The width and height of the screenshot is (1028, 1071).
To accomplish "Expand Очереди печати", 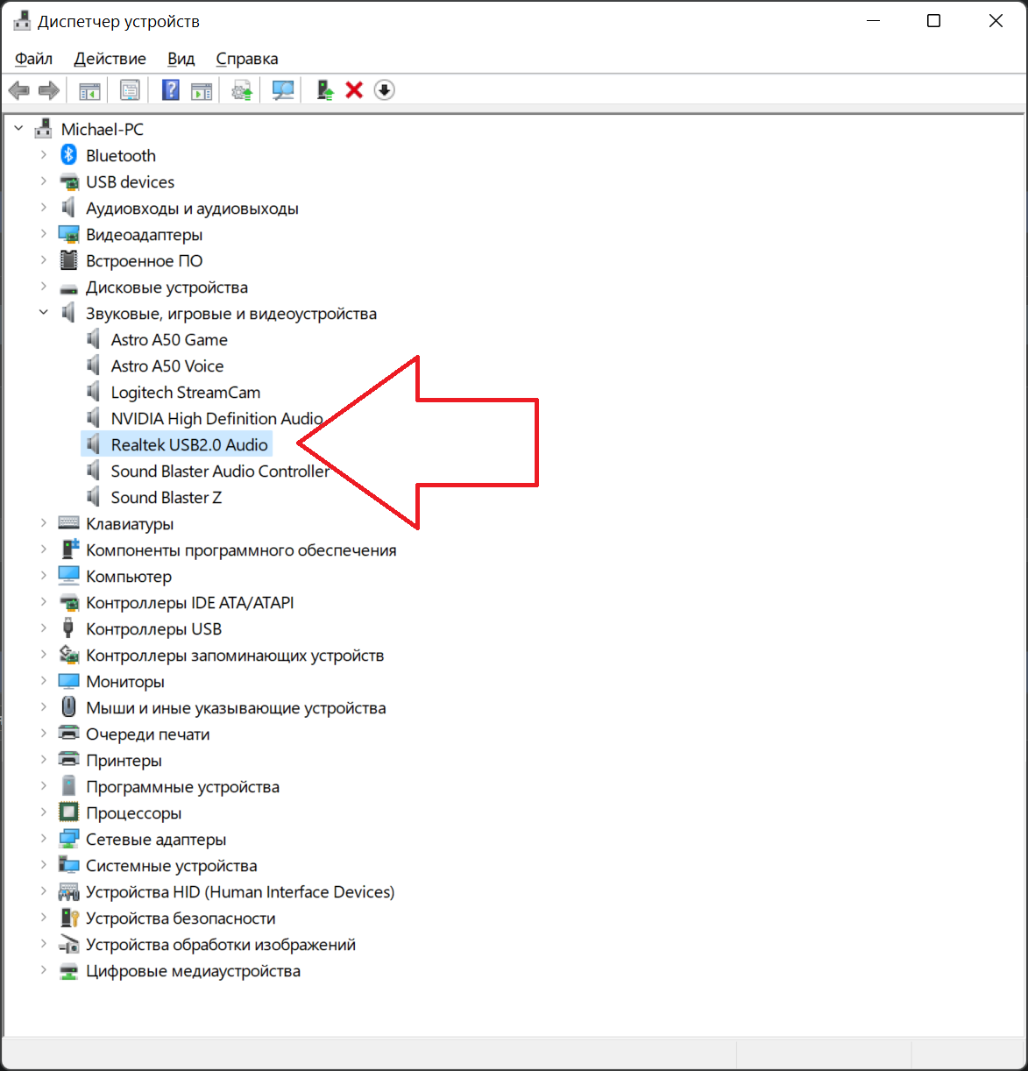I will click(x=44, y=734).
